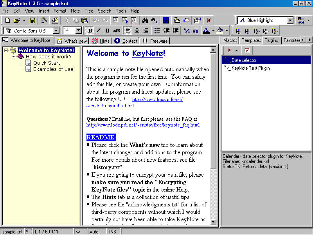Open the keynote_faq.html link
Viewport: 313px width, 235px height.
(143, 125)
